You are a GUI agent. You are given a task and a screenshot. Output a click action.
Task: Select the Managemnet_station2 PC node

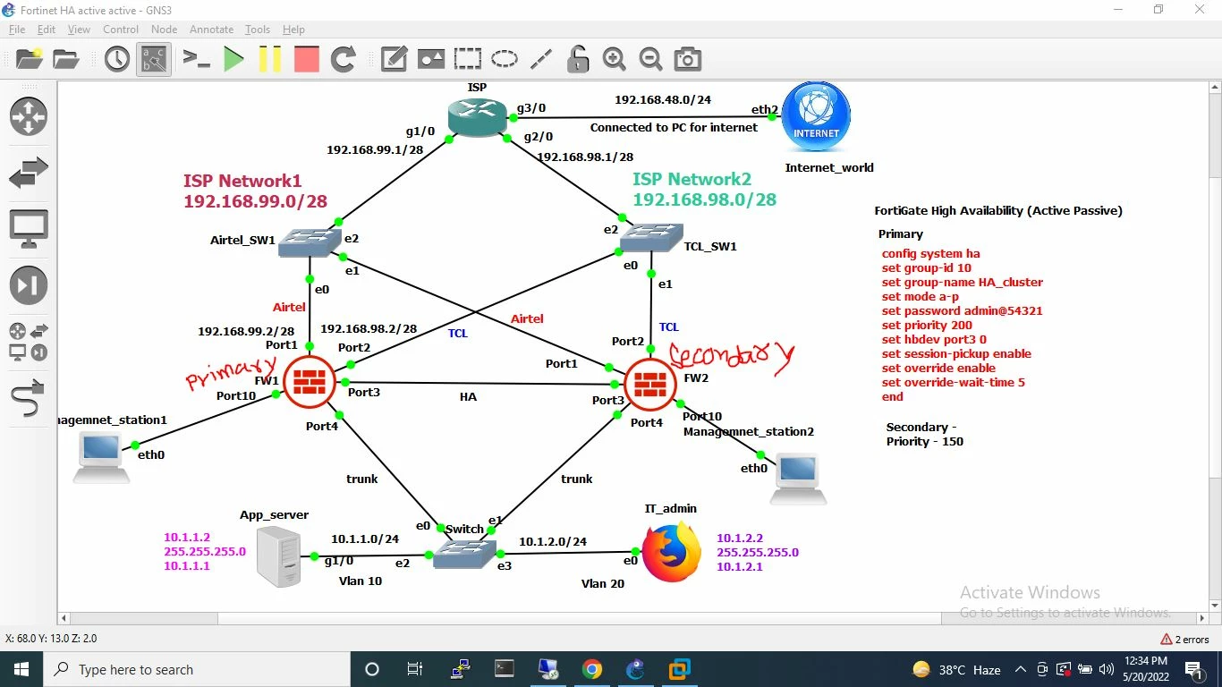click(x=798, y=479)
